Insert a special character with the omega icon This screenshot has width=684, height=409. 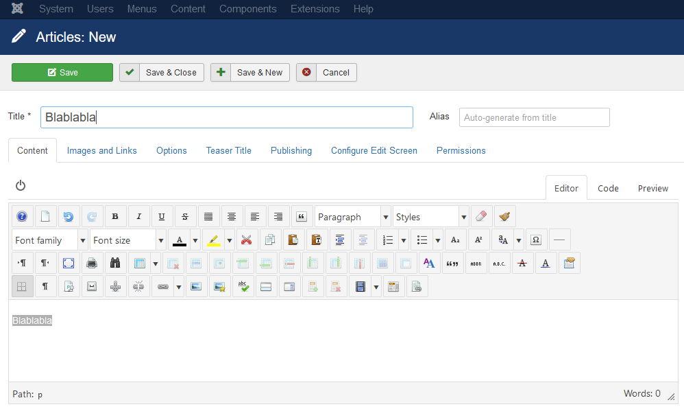(x=535, y=239)
